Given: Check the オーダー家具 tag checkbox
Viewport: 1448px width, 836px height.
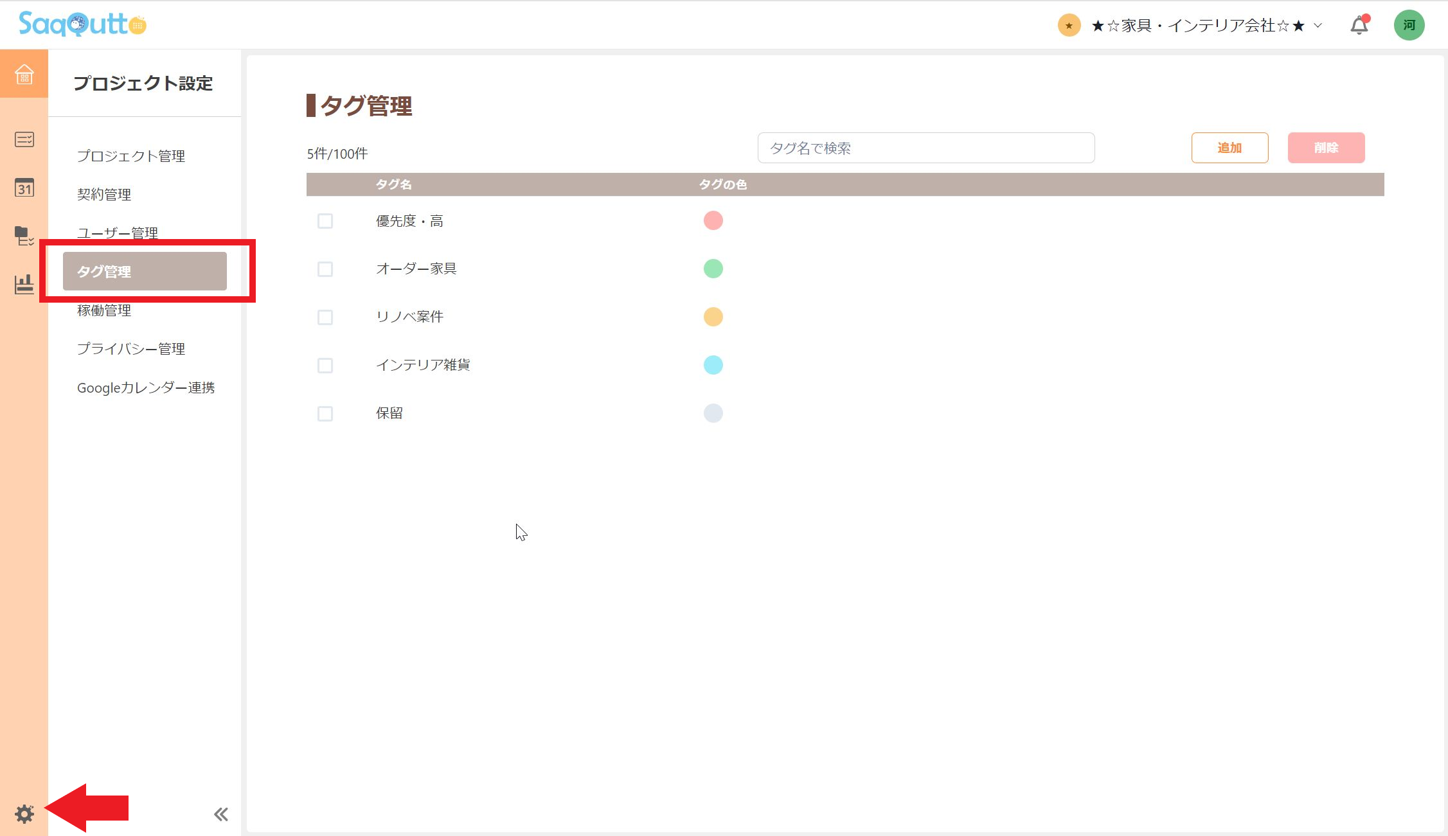Looking at the screenshot, I should click(325, 269).
